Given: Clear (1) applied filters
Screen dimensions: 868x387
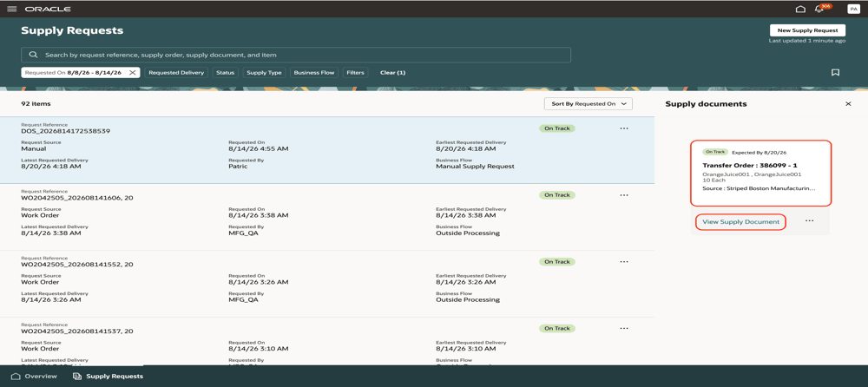Looking at the screenshot, I should pos(392,73).
